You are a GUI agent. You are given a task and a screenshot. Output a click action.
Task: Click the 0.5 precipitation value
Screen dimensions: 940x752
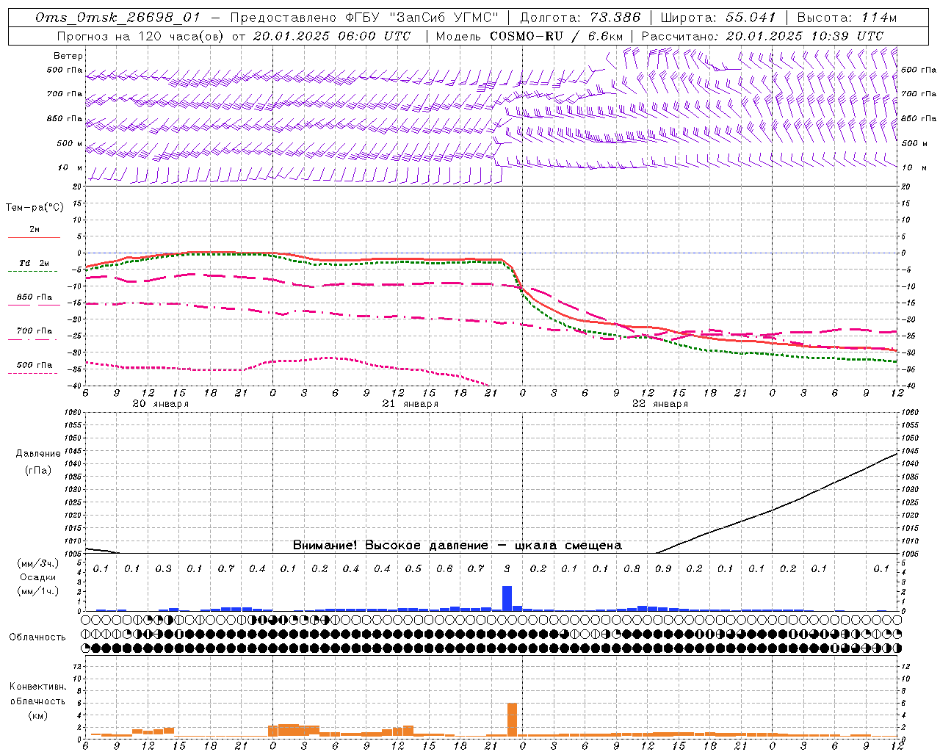tap(413, 569)
